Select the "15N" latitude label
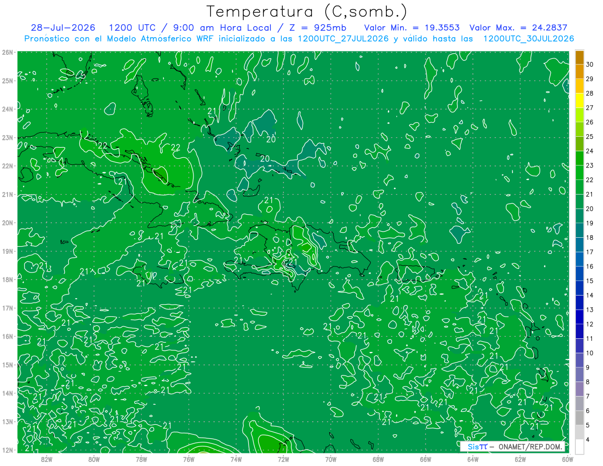The width and height of the screenshot is (603, 466). tap(7, 364)
